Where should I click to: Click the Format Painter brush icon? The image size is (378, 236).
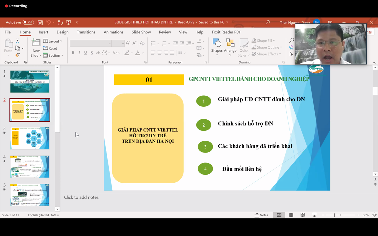[17, 55]
